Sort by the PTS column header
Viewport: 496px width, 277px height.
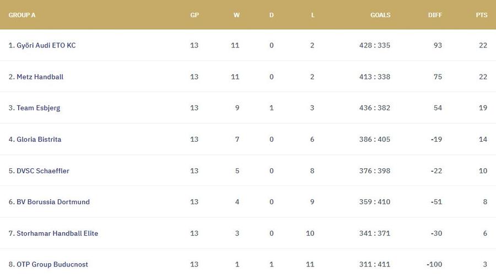coord(482,15)
